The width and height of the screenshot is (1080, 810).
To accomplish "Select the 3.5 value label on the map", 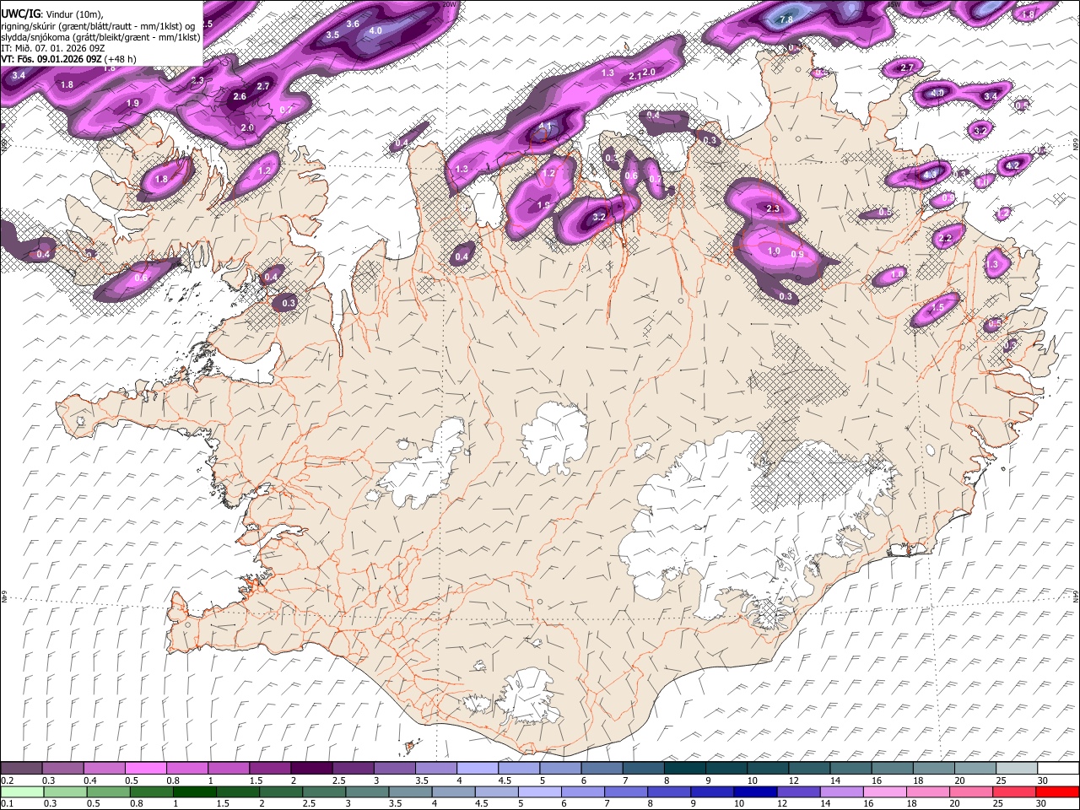I will (332, 35).
